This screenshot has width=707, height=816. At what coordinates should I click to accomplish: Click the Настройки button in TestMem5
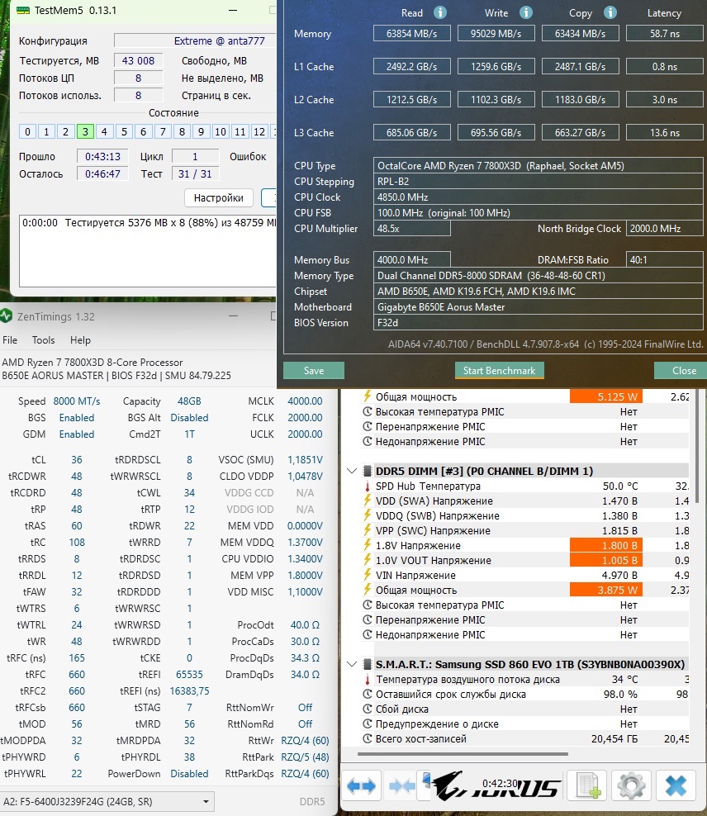click(219, 197)
